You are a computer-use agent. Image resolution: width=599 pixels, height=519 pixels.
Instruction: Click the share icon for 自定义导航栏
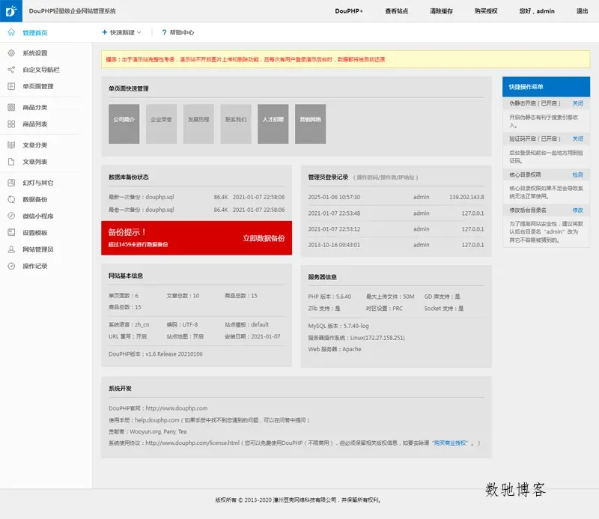pos(11,70)
